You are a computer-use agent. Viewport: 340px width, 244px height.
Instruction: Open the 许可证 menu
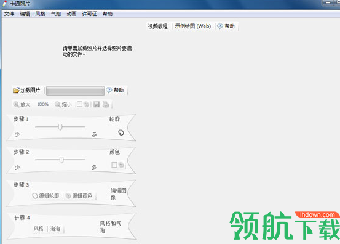[x=90, y=14]
